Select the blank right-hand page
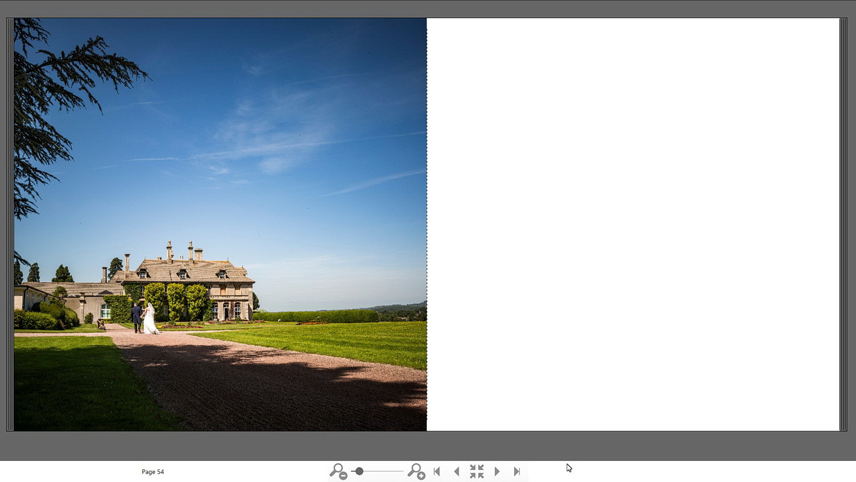The image size is (856, 482). coord(632,224)
